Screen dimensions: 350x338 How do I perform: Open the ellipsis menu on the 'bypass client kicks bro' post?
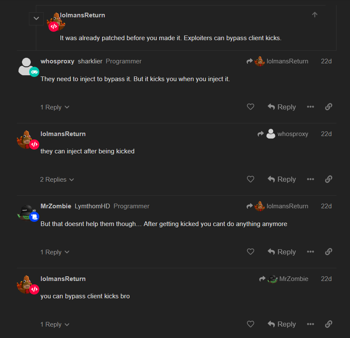pos(310,324)
